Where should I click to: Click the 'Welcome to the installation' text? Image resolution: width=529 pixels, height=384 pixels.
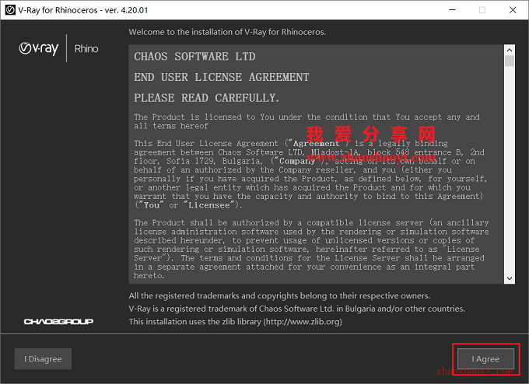pos(227,32)
